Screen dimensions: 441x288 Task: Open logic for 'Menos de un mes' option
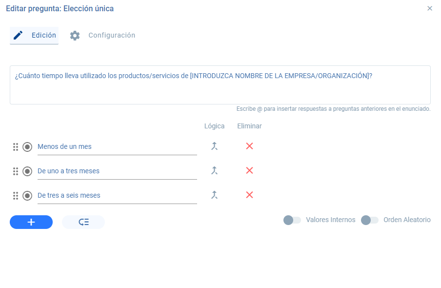(214, 146)
